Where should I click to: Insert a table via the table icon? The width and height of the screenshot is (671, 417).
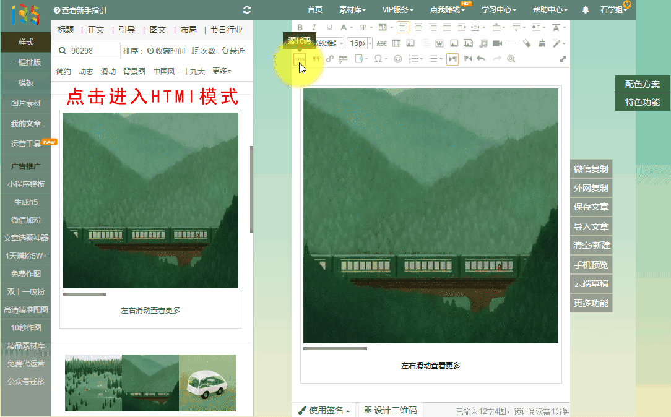(x=396, y=43)
